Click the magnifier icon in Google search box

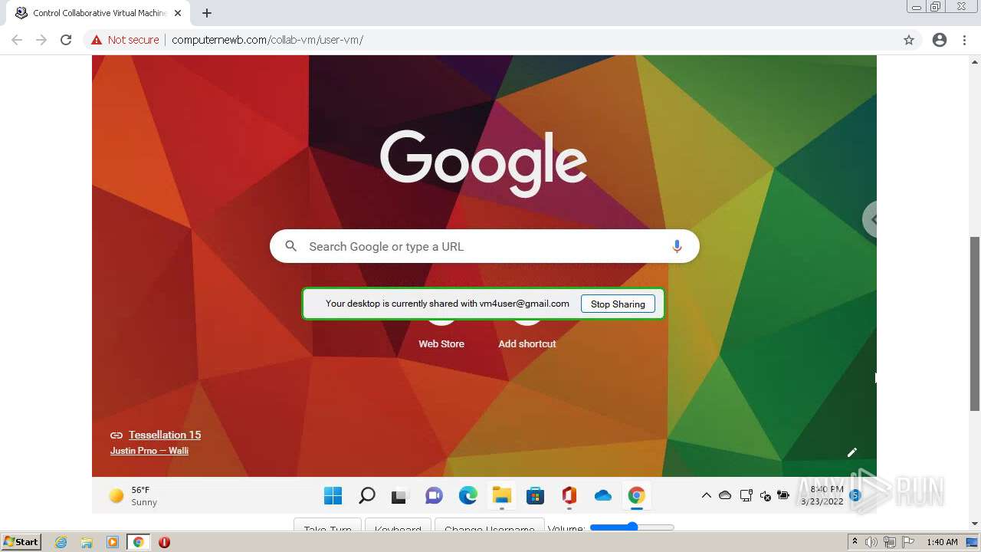290,246
